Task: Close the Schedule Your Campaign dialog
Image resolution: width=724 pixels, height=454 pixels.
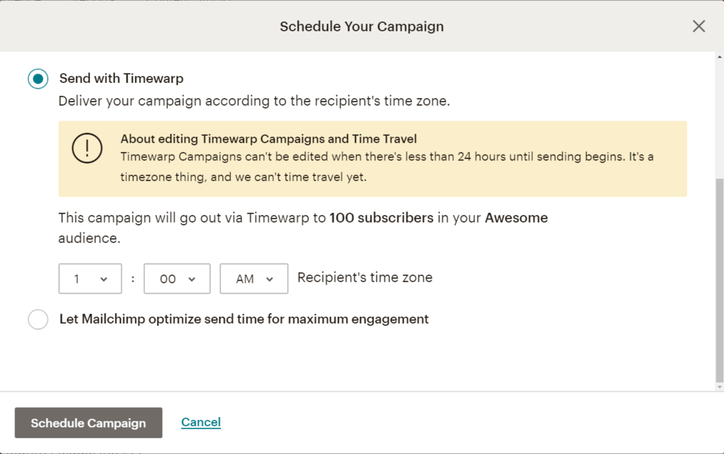Action: 698,26
